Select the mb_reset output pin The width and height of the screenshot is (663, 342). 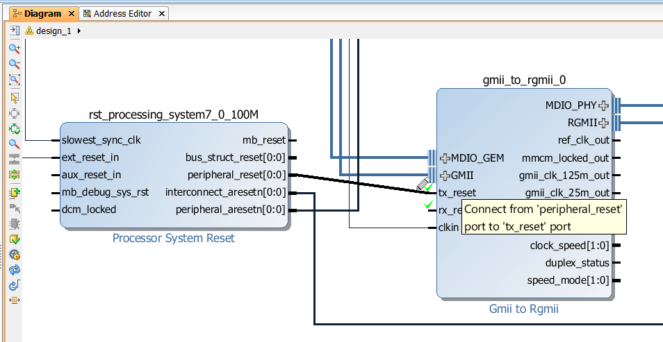click(x=264, y=140)
